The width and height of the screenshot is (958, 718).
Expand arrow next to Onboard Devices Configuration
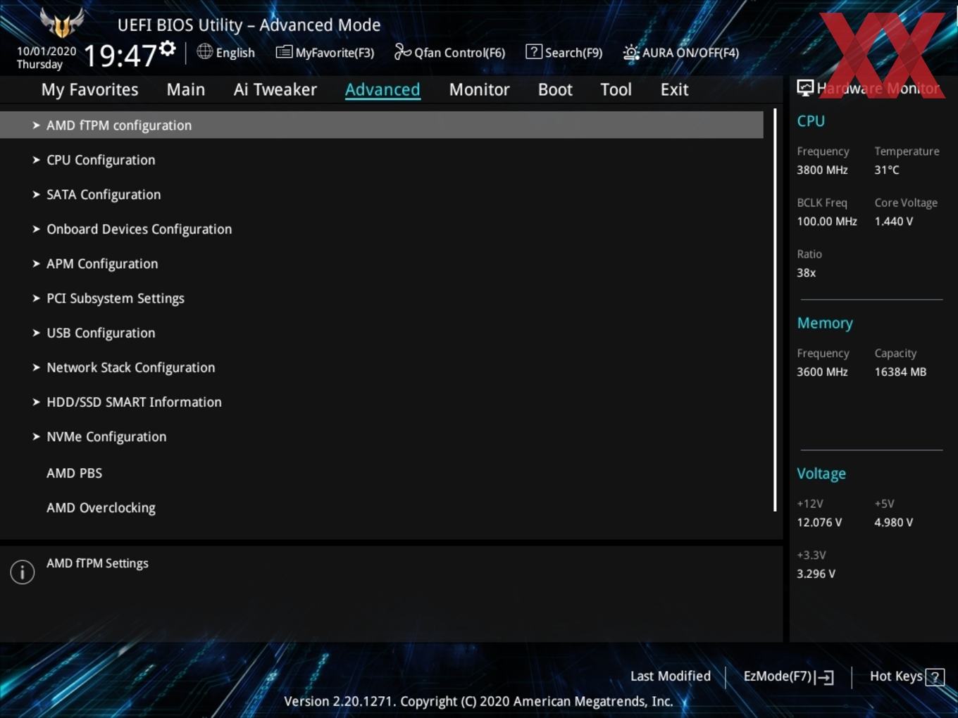tap(36, 229)
